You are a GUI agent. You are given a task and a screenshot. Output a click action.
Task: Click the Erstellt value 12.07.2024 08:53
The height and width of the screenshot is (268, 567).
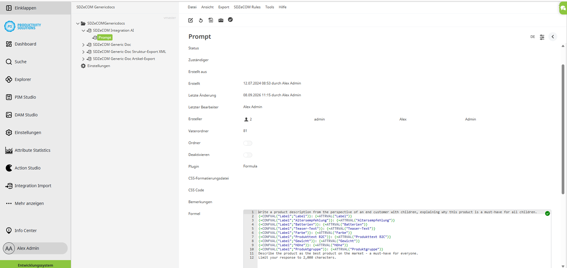(272, 83)
